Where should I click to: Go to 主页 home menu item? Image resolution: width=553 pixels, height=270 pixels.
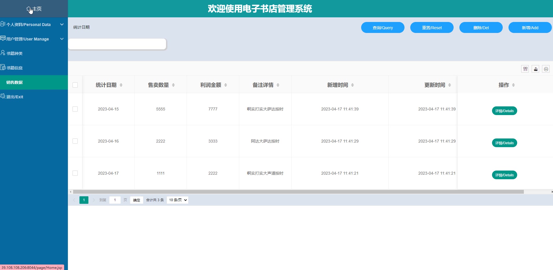click(x=34, y=9)
